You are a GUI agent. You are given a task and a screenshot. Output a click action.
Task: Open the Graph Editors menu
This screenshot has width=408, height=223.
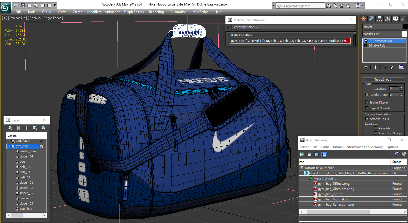pyautogui.click(x=134, y=12)
